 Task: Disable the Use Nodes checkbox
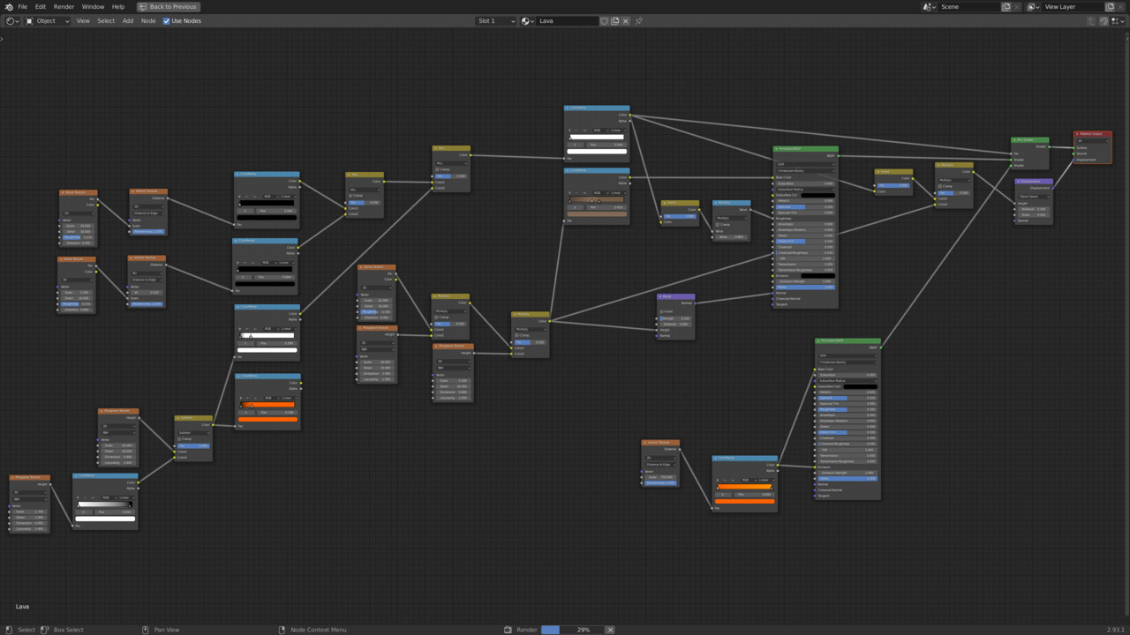point(166,21)
